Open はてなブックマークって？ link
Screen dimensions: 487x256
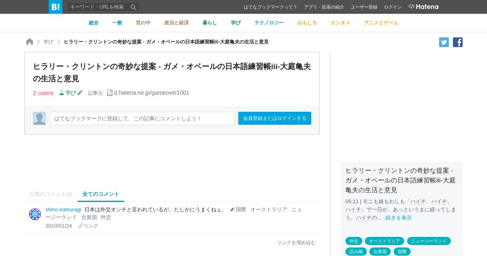click(x=270, y=7)
